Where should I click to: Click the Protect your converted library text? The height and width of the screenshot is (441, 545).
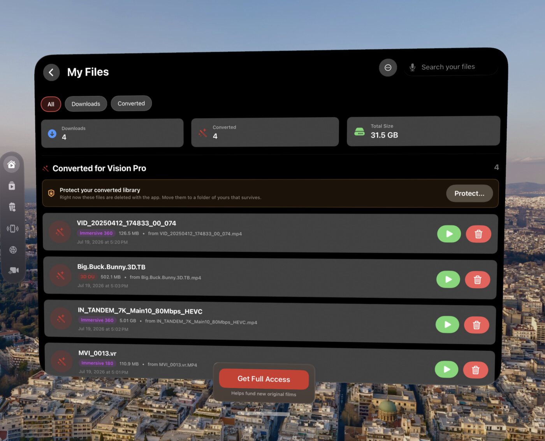100,190
